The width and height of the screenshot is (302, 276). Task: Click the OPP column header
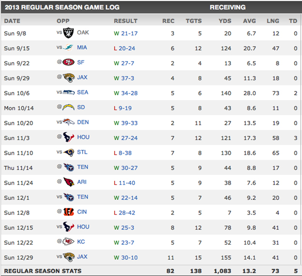tap(63, 21)
